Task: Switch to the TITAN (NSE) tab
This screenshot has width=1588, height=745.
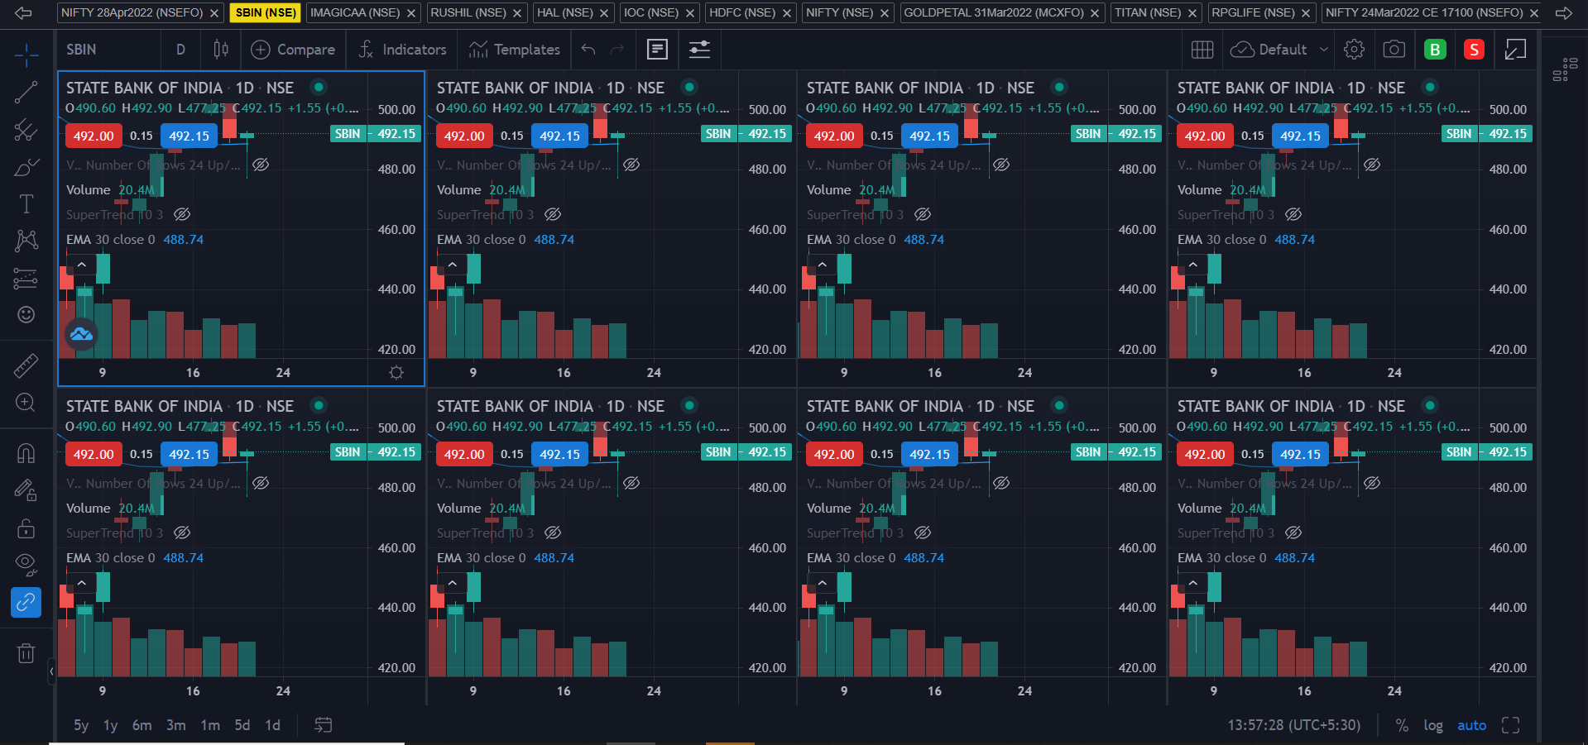Action: [x=1147, y=12]
